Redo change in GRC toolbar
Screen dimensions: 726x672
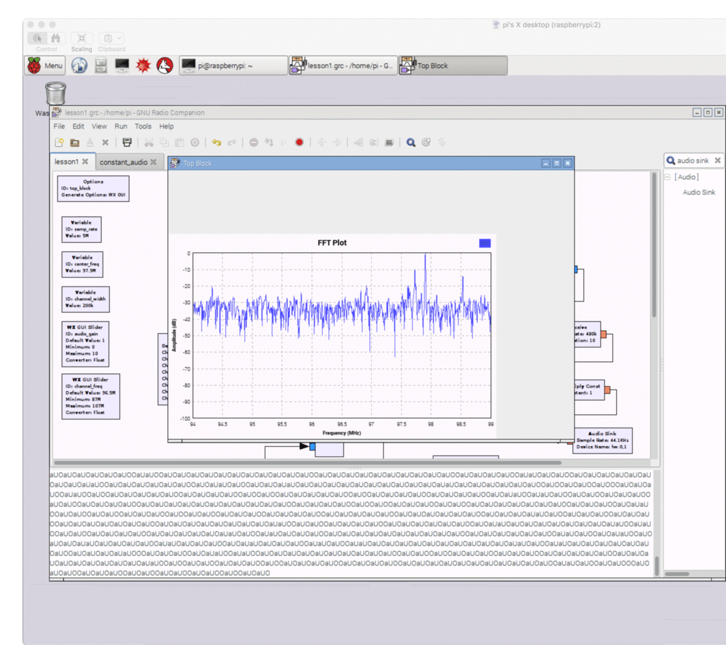pos(232,143)
